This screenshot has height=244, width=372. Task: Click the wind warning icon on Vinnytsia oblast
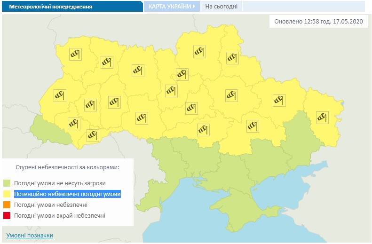[142, 118]
